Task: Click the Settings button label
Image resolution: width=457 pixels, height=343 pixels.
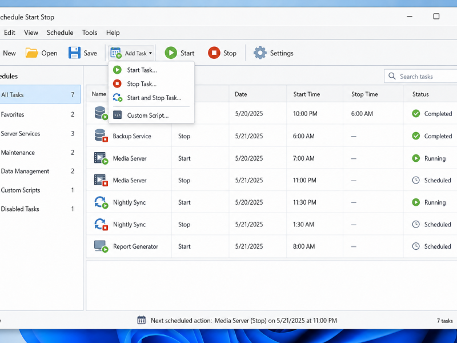Action: [282, 53]
